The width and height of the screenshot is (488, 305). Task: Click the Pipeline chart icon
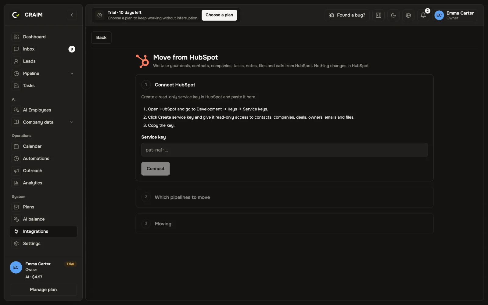[16, 74]
